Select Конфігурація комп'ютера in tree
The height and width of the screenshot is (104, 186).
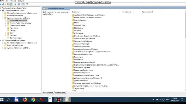(14, 10)
